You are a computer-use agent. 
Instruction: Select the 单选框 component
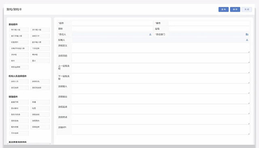click(x=40, y=55)
